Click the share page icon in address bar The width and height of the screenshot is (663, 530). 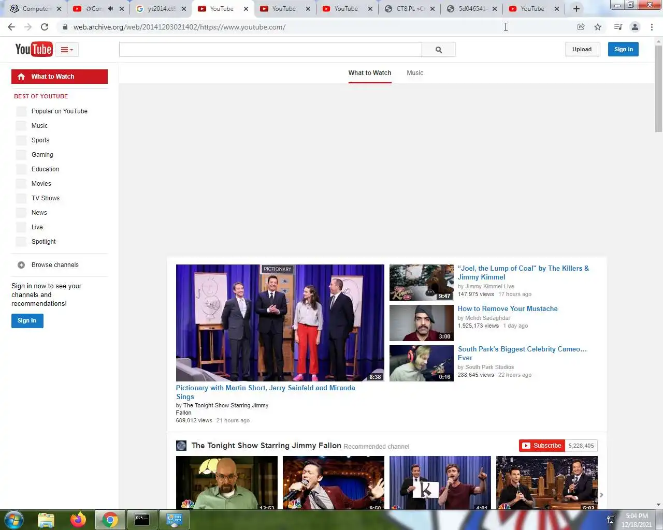tap(581, 27)
